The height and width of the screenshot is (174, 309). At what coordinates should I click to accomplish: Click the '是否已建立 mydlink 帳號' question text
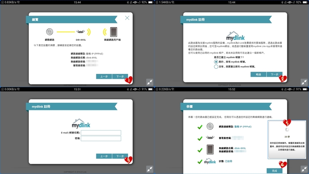(229, 57)
